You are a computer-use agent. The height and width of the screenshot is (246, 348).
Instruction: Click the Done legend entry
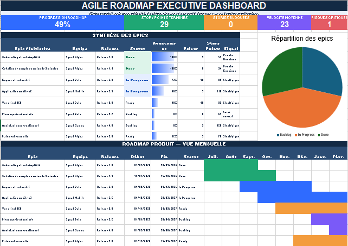pos(324,135)
